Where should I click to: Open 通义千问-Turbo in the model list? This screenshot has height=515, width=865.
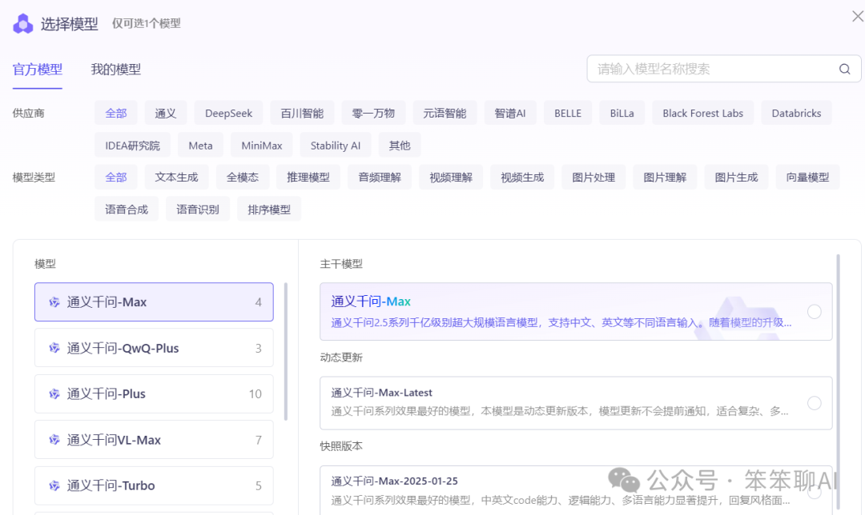pos(154,485)
